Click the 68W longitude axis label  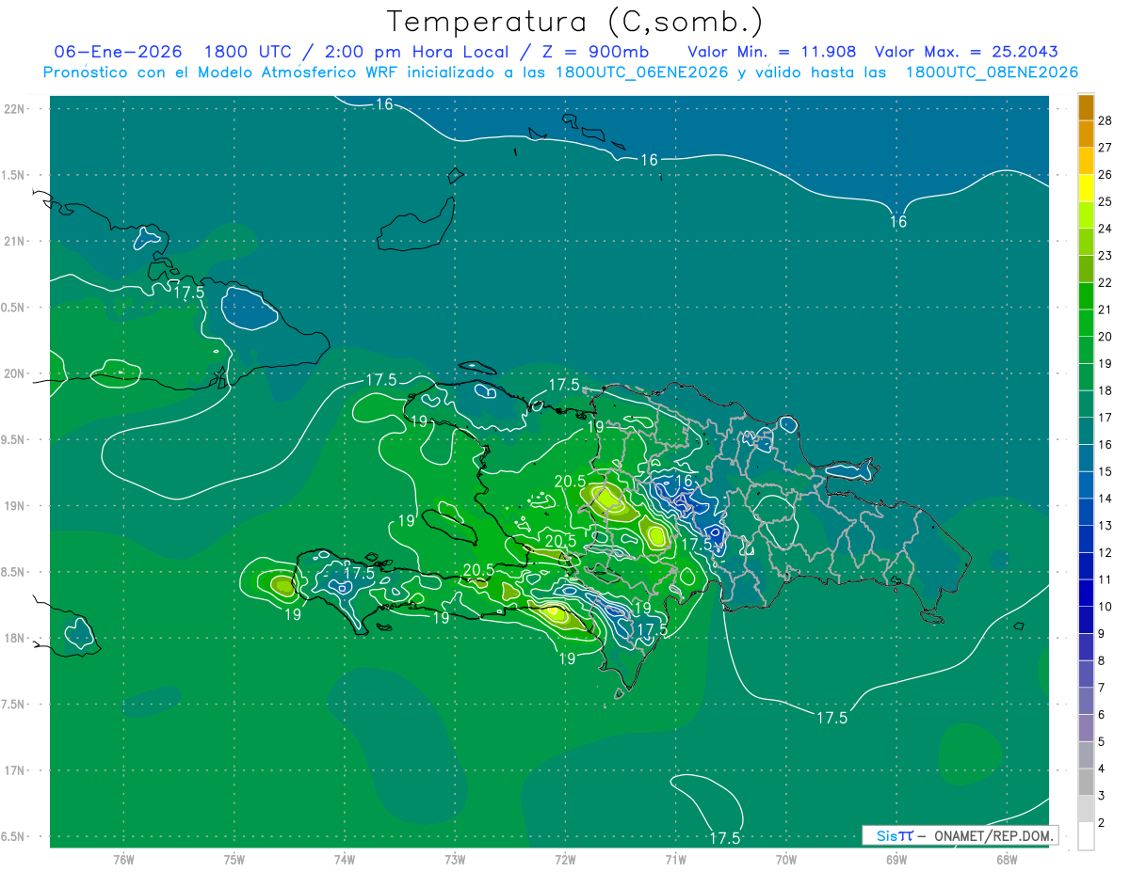(x=1006, y=859)
